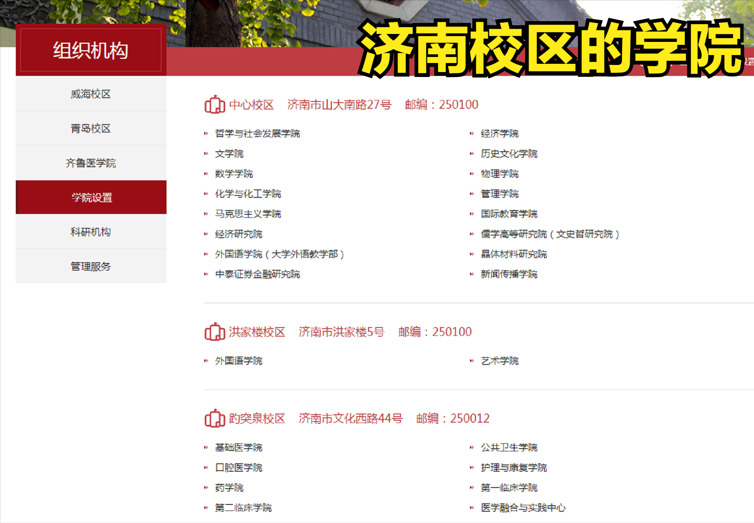Select 齐鲁医学院 in sidebar
754x523 pixels.
click(x=91, y=163)
